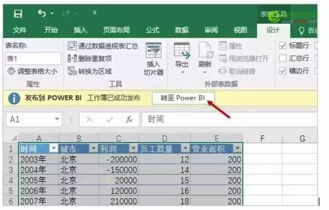Click the 员工数量 cell with value 15
The image size is (329, 210).
pyautogui.click(x=164, y=180)
